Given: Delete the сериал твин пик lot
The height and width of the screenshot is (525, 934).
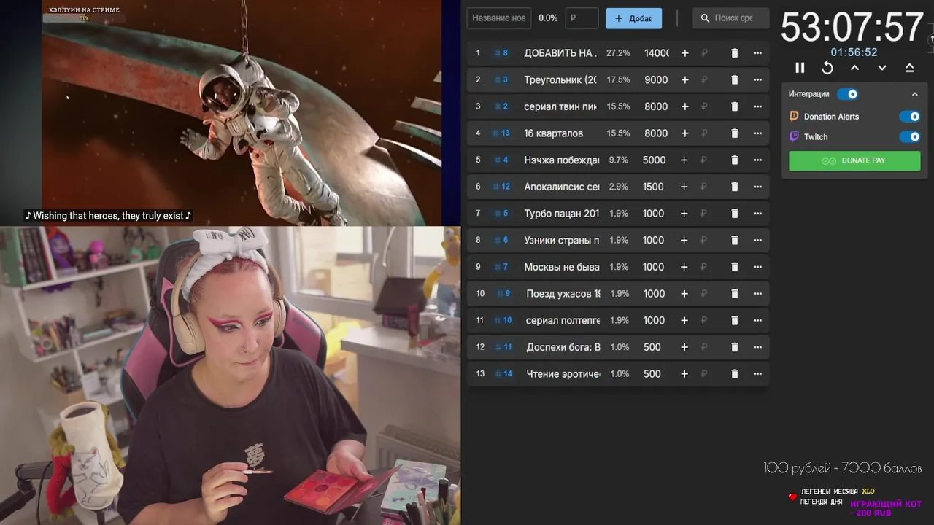Looking at the screenshot, I should [x=735, y=106].
